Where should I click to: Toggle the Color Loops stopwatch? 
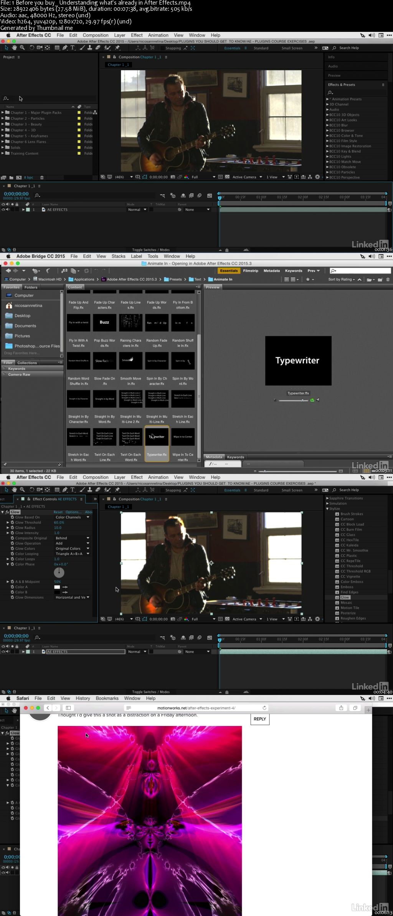12,559
